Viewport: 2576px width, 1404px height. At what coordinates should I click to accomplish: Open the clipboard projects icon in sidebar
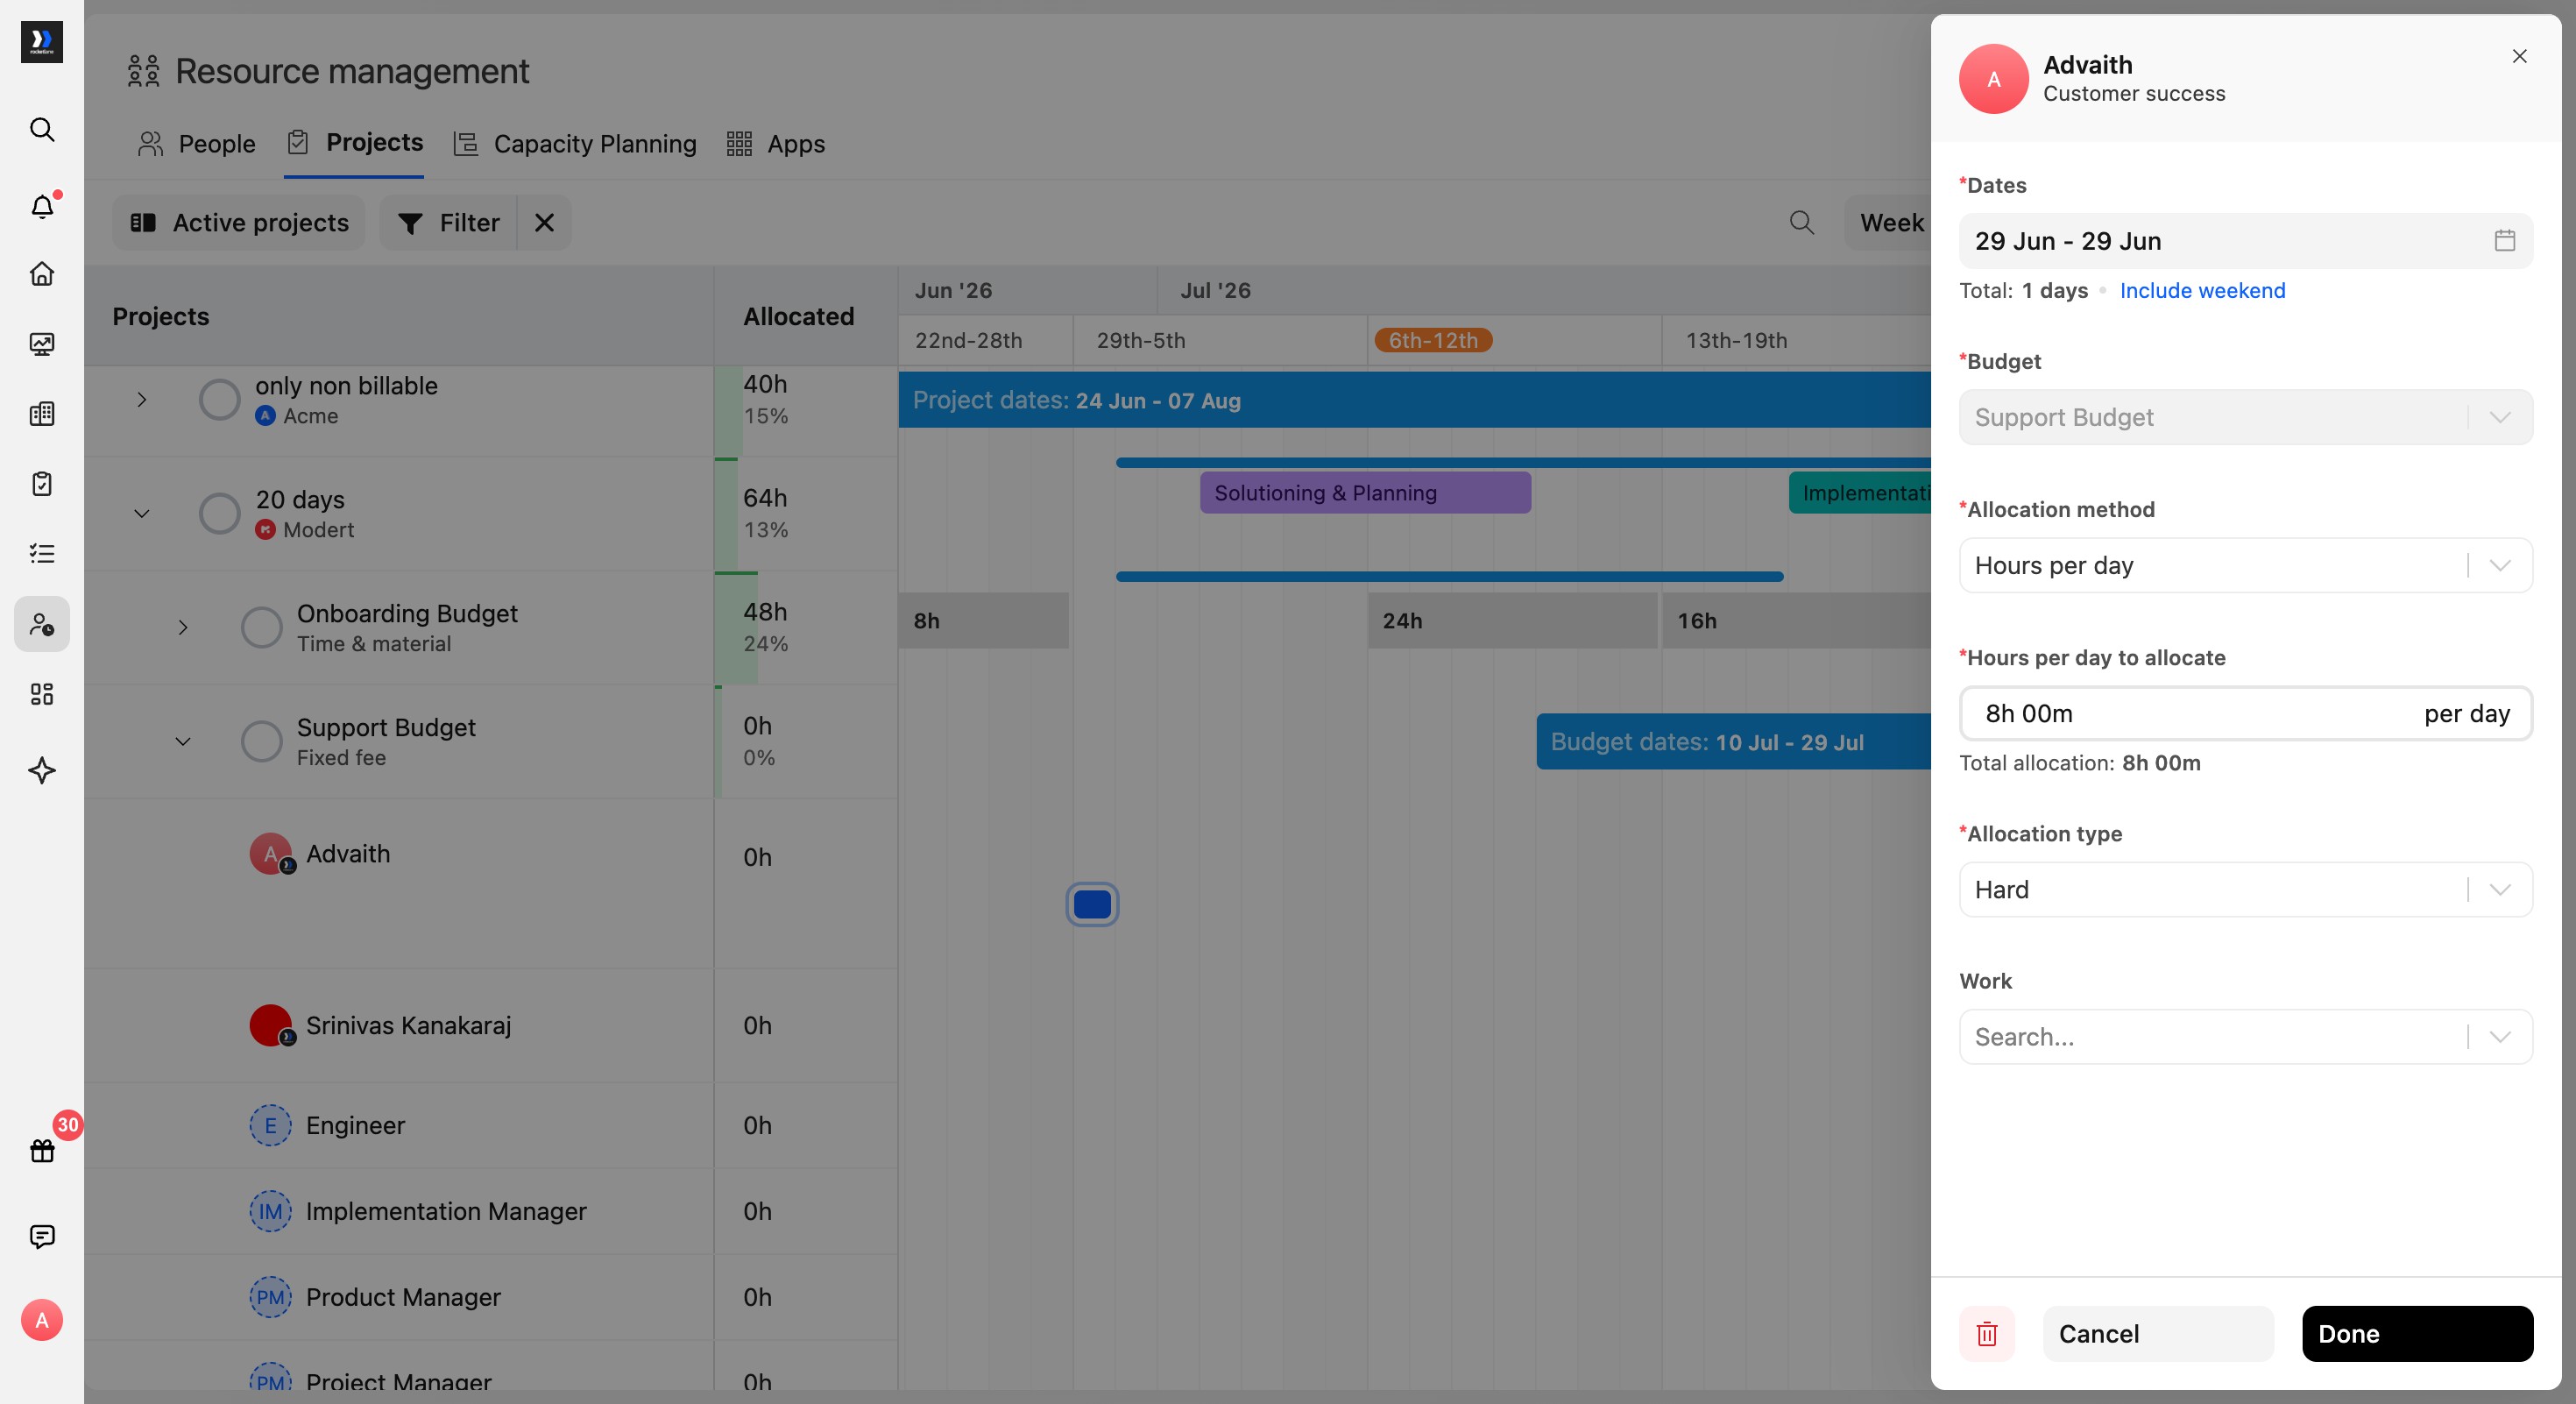pyautogui.click(x=42, y=484)
